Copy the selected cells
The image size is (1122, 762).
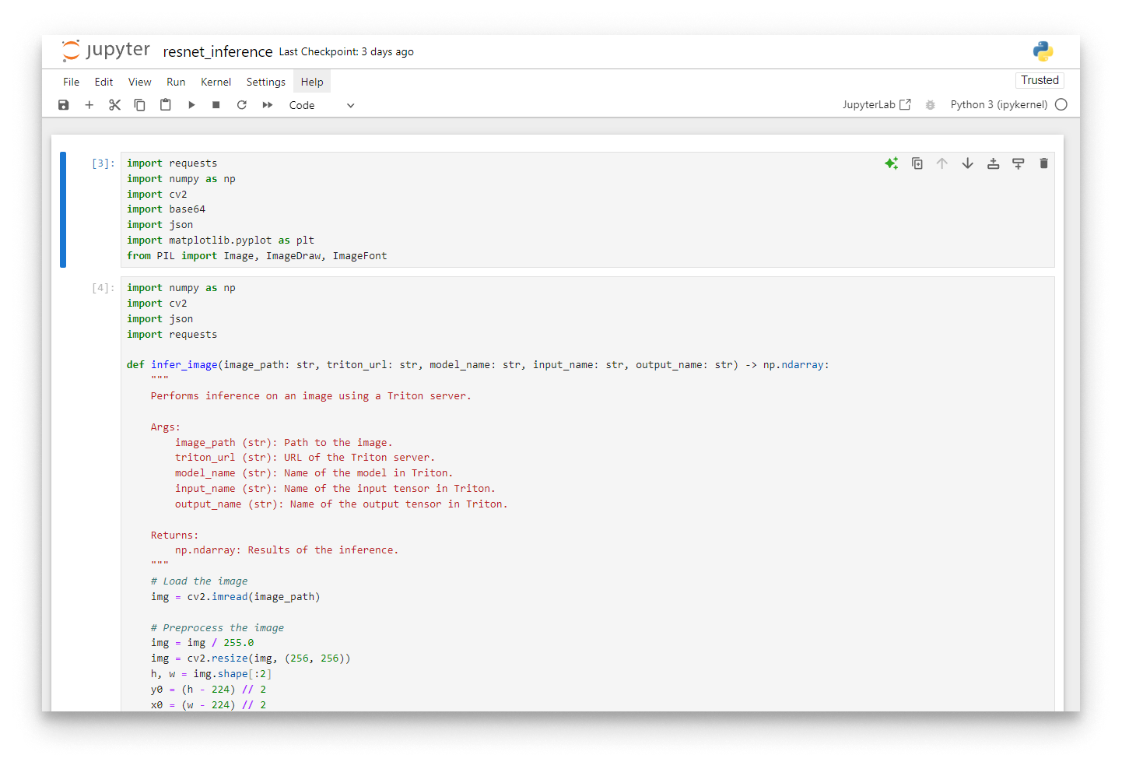click(139, 104)
